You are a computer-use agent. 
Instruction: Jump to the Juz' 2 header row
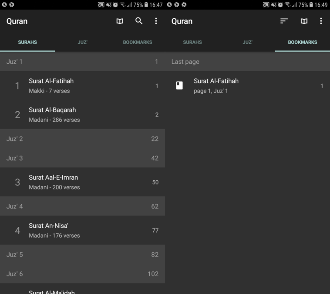pos(82,139)
